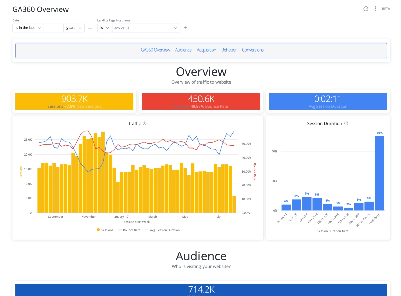The image size is (401, 296).
Task: Select the BETA label
Action: (386, 9)
